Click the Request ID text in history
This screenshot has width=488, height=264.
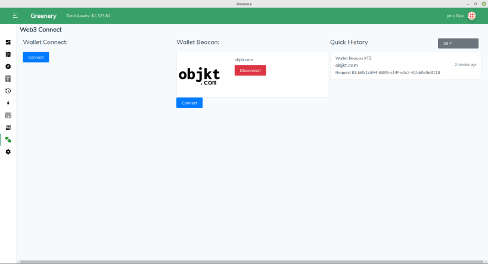[x=387, y=73]
